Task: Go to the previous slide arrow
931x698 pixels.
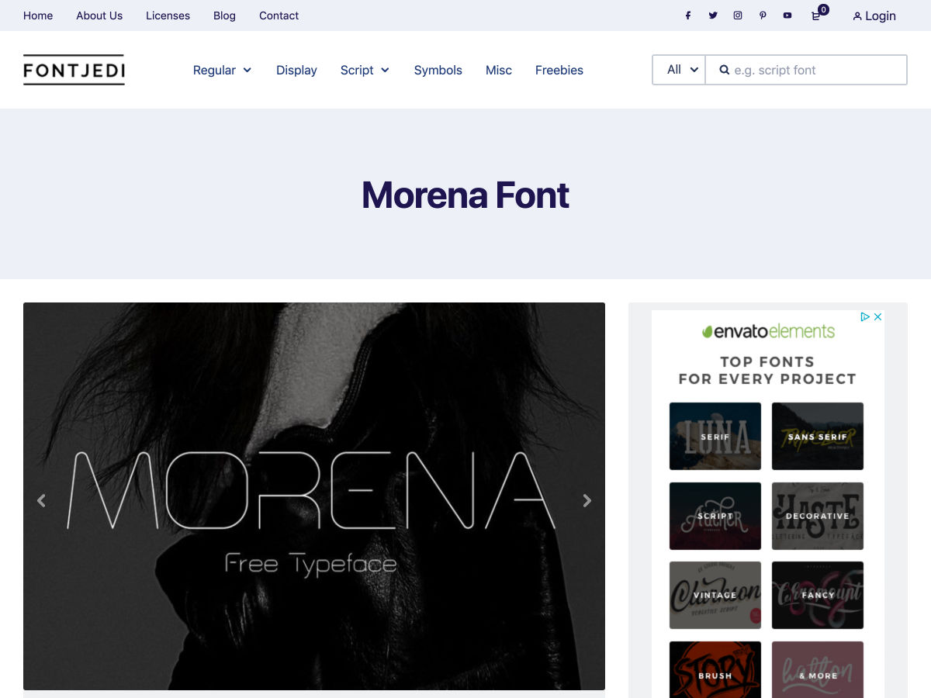Action: click(41, 500)
